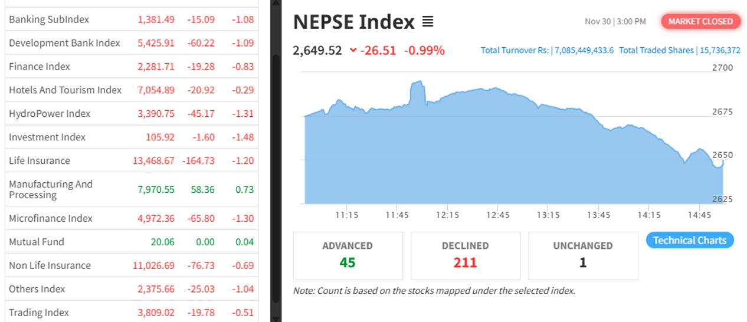This screenshot has height=322, width=747.
Task: Click the Declined 211 stocks box
Action: coord(465,255)
